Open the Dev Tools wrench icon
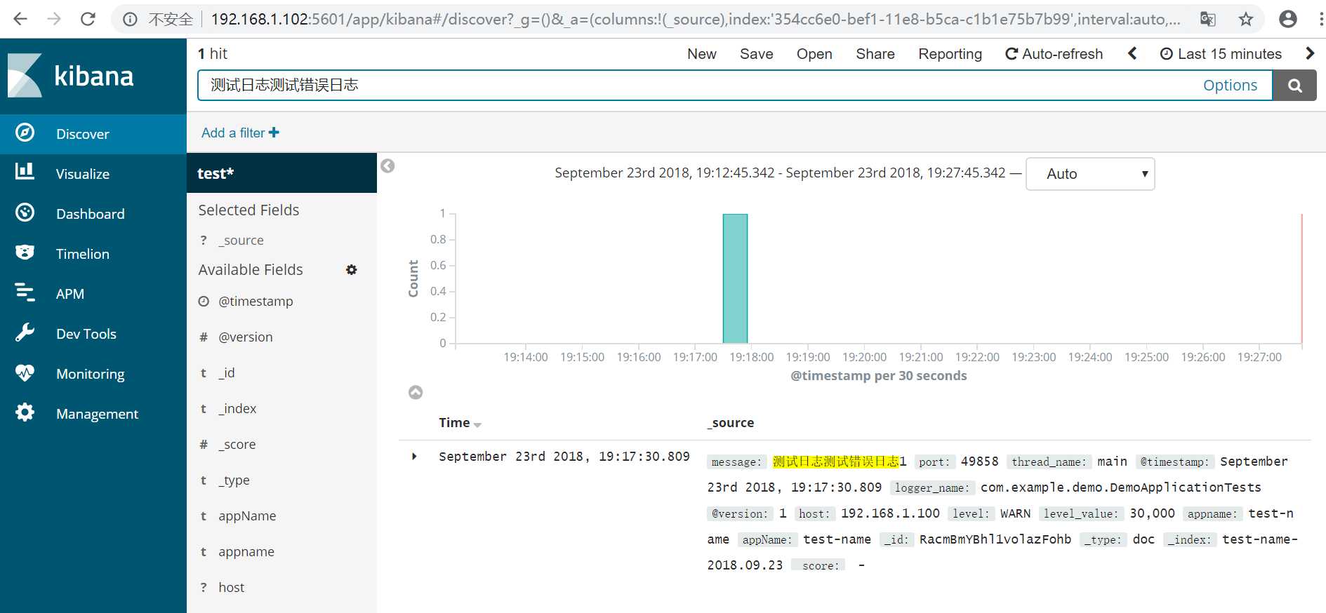The height and width of the screenshot is (613, 1326). point(25,332)
